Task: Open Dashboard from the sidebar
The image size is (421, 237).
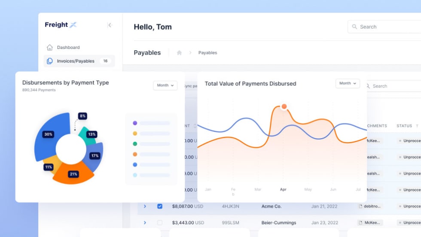Action: [x=68, y=48]
